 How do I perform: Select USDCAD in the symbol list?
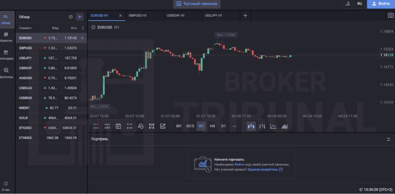(51, 88)
